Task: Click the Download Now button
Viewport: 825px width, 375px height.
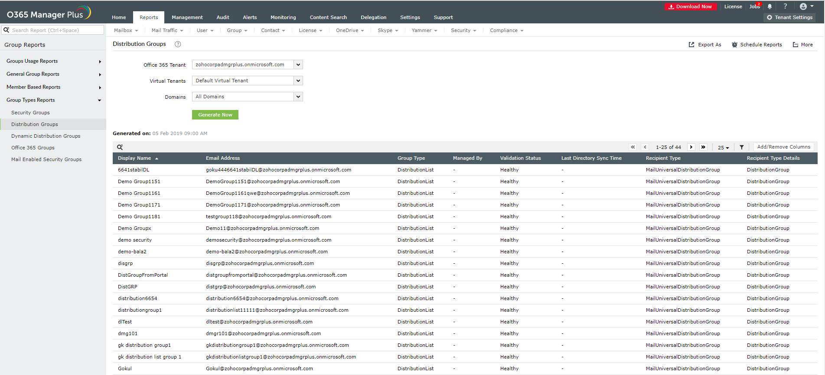Action: (690, 6)
